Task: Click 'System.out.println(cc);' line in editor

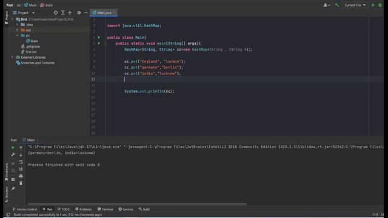Action: tap(150, 91)
